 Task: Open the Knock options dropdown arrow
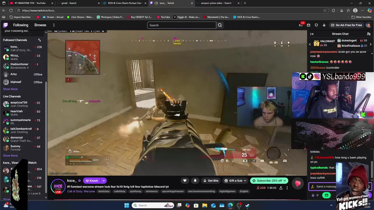click(103, 181)
